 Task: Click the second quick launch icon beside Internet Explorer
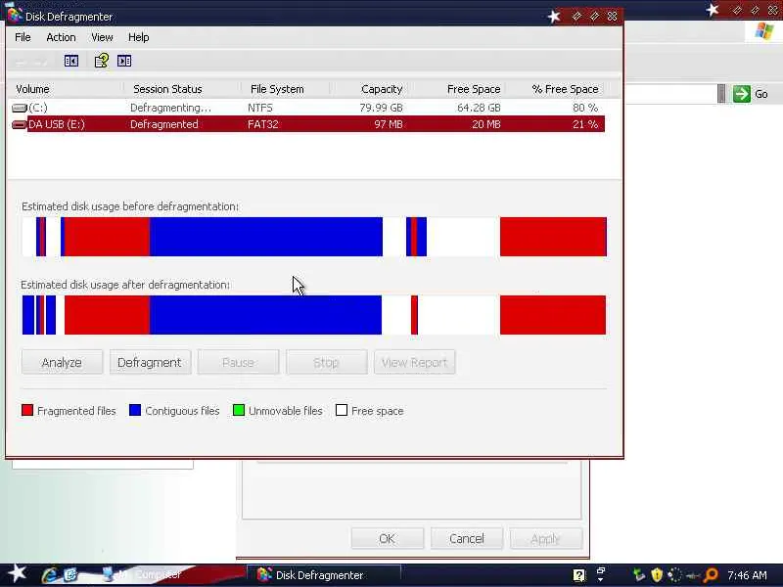coord(70,575)
